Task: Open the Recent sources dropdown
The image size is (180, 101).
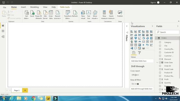Action: point(57,15)
